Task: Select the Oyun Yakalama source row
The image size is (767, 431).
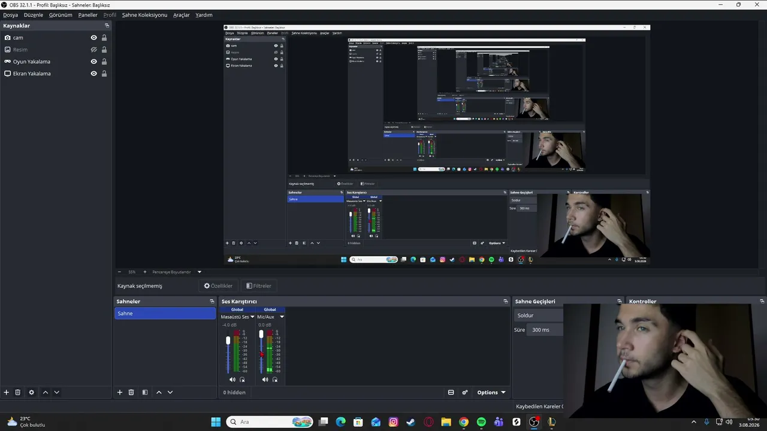Action: pos(56,62)
